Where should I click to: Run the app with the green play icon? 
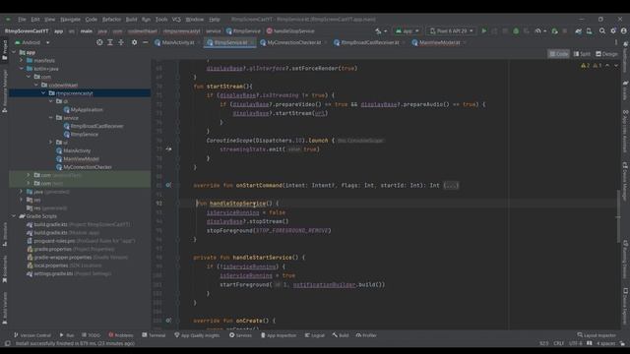(483, 30)
